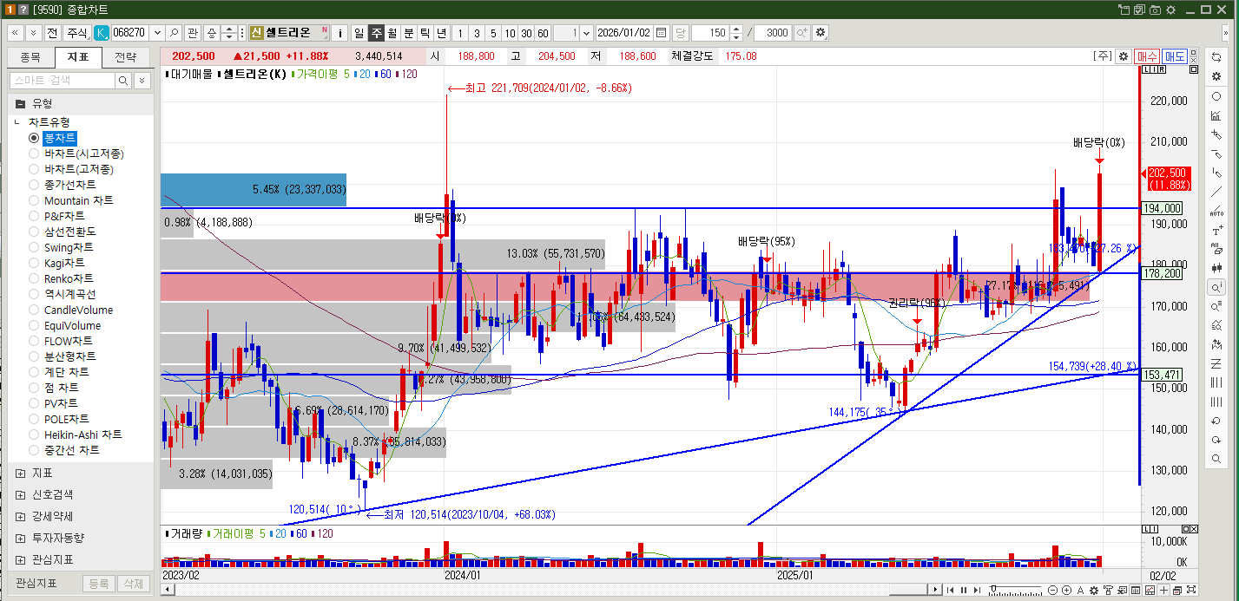
Task: Select 바차트(시고저종) chart type
Action: click(x=34, y=154)
